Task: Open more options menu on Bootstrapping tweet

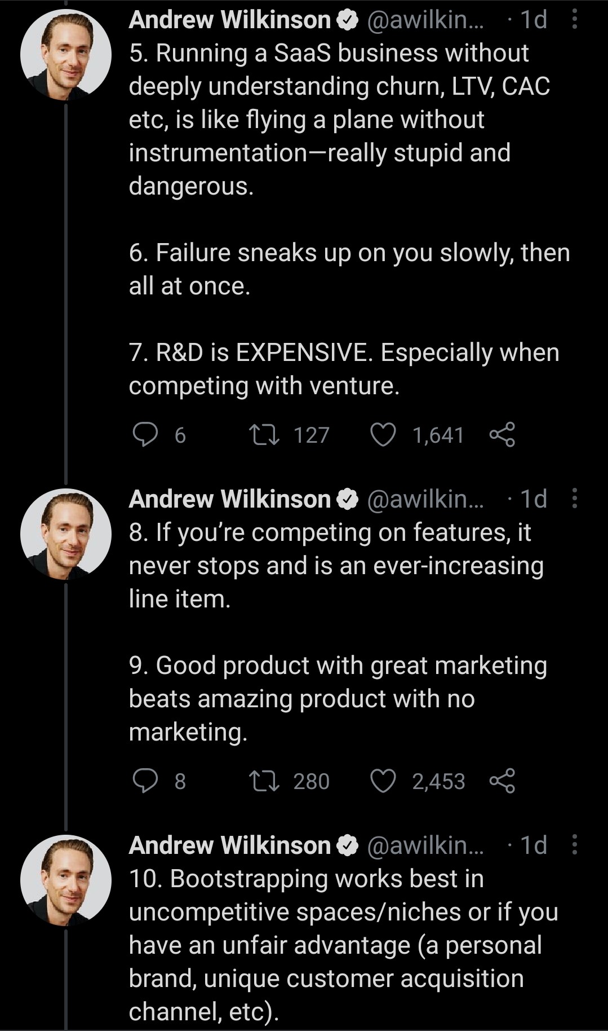Action: [x=574, y=845]
